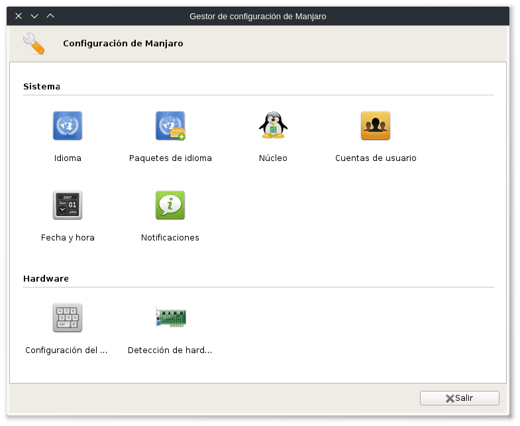520x426 pixels.
Task: Click the Fecha y hora text label
Action: pos(68,238)
